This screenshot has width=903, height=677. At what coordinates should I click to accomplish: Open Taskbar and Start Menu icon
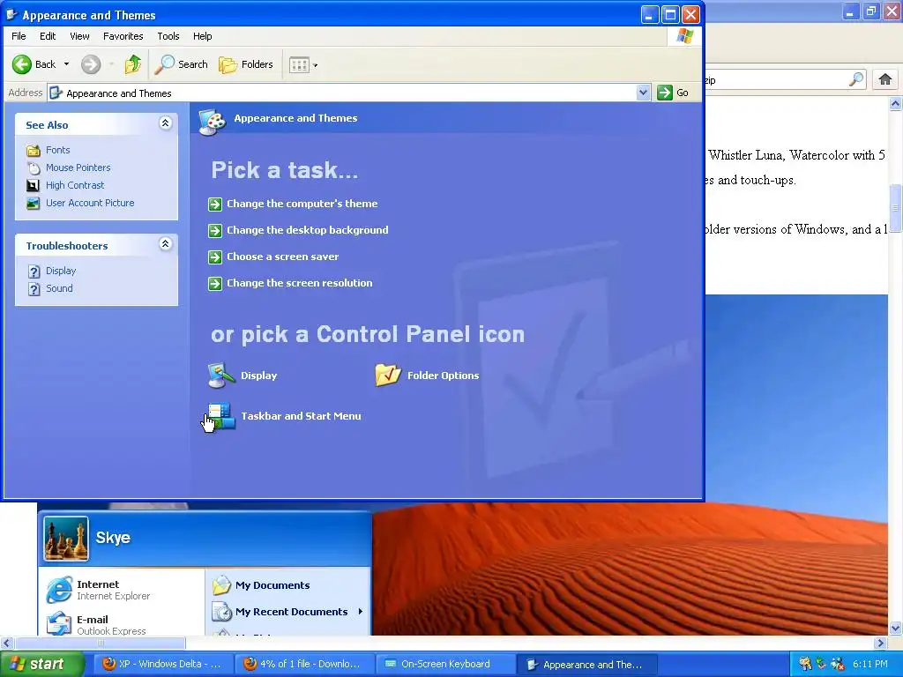click(x=221, y=416)
